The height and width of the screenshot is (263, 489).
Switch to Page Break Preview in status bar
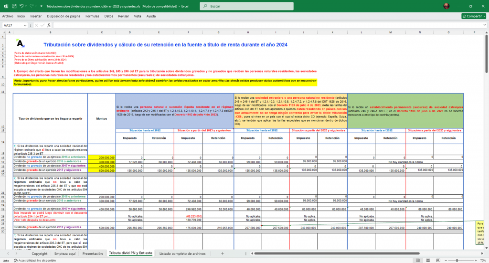[438, 260]
